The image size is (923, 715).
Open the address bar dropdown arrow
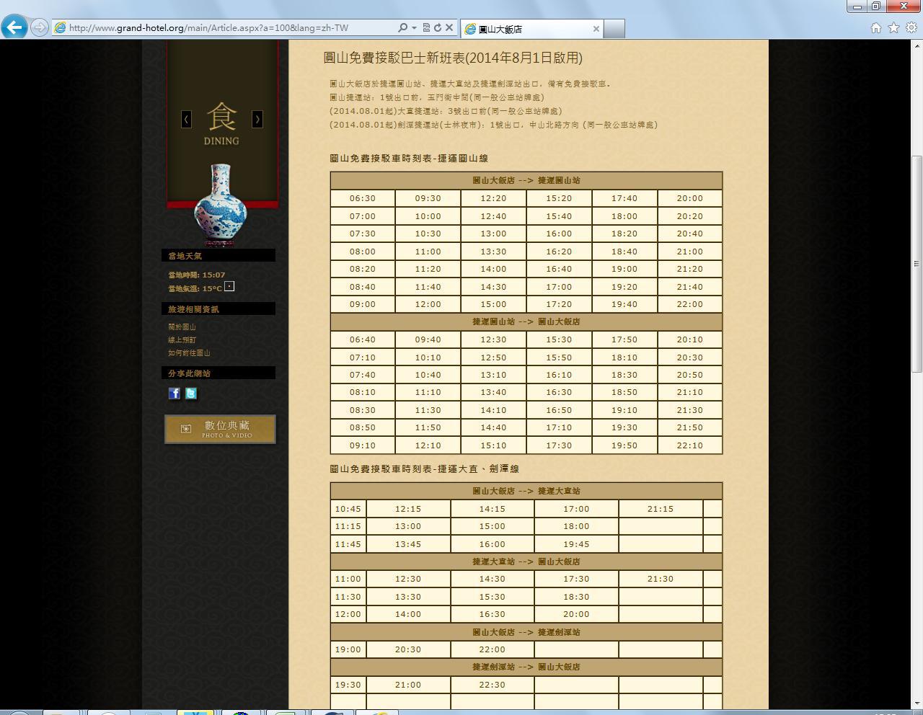[414, 27]
